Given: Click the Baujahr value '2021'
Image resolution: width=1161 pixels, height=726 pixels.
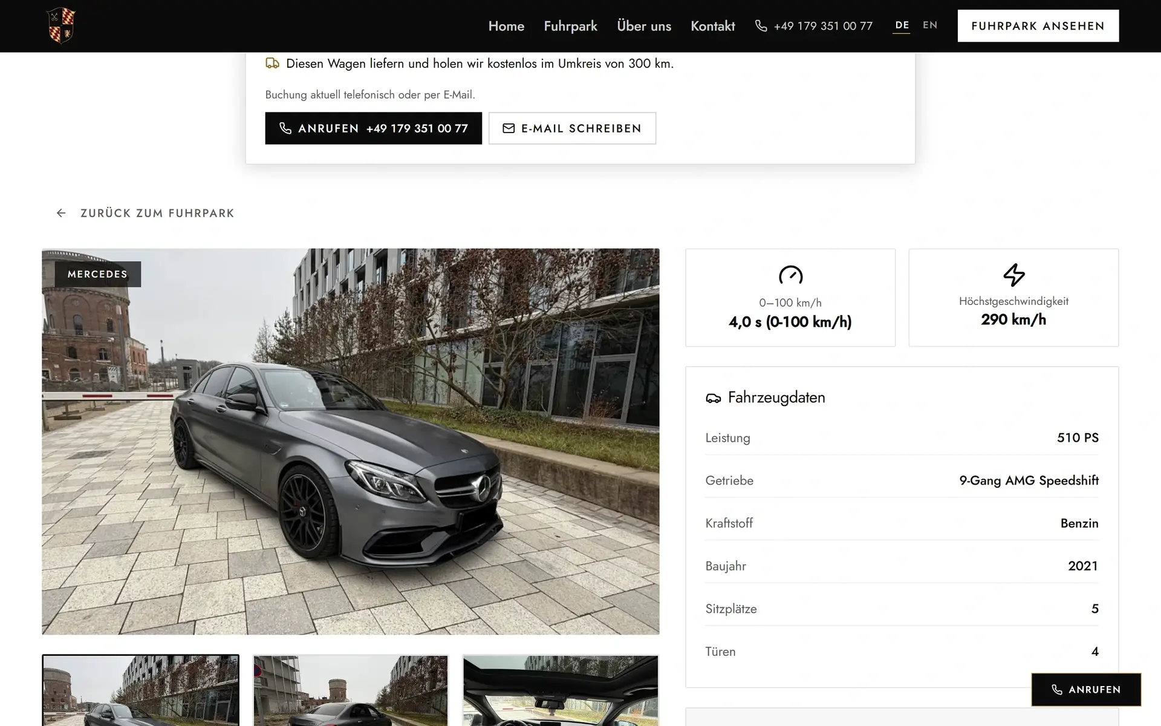Looking at the screenshot, I should (1083, 566).
